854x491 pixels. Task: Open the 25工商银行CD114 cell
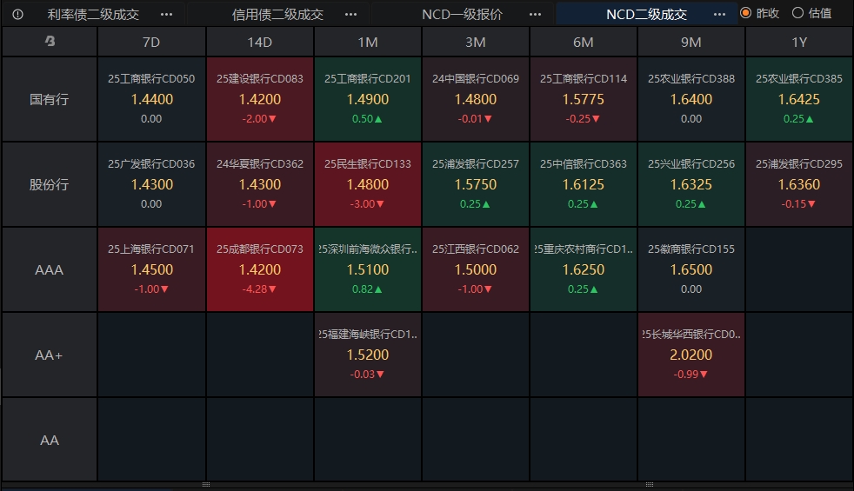(584, 99)
